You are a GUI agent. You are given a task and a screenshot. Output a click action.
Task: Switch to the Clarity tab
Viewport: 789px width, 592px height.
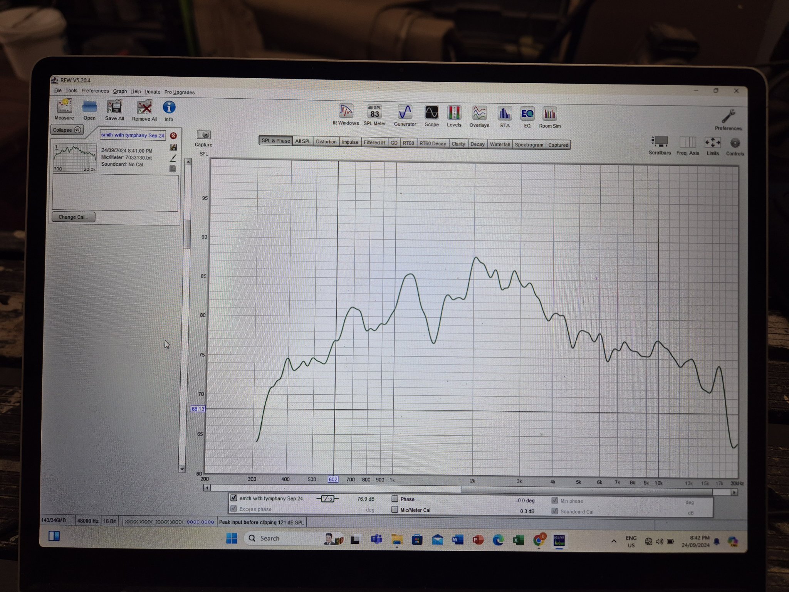pos(458,144)
